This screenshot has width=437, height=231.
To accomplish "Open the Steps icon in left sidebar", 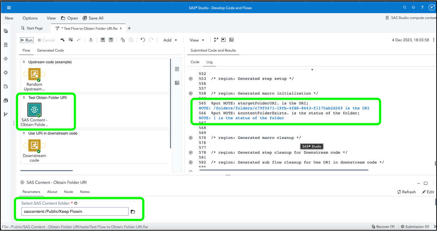I will pos(6,59).
